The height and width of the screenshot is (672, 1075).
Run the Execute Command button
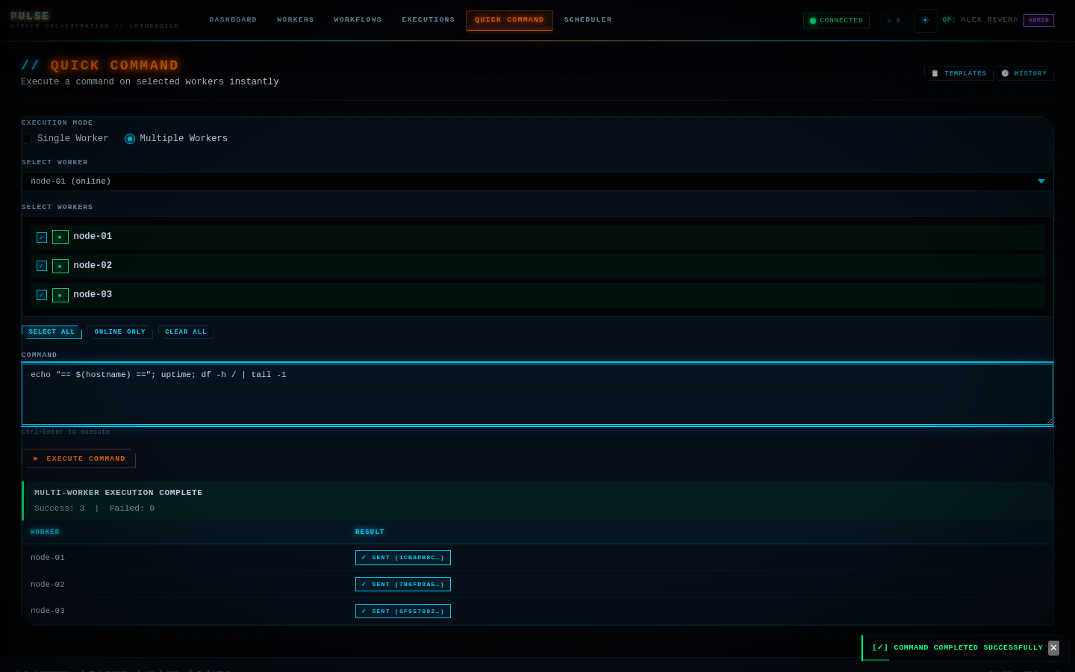pos(79,458)
